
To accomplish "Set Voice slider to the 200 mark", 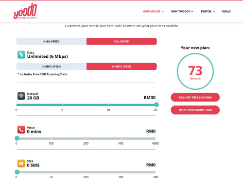I will click(86, 138).
